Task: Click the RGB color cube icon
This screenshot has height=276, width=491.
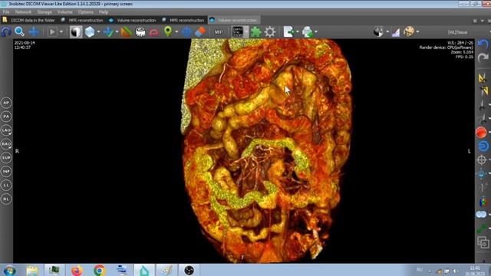Action: click(483, 202)
